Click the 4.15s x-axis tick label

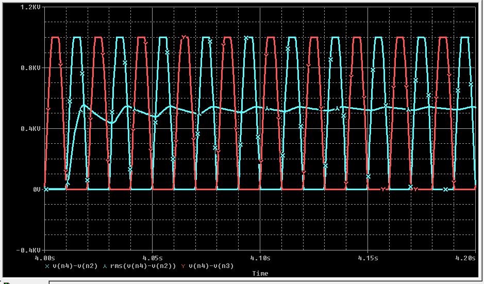click(x=368, y=257)
